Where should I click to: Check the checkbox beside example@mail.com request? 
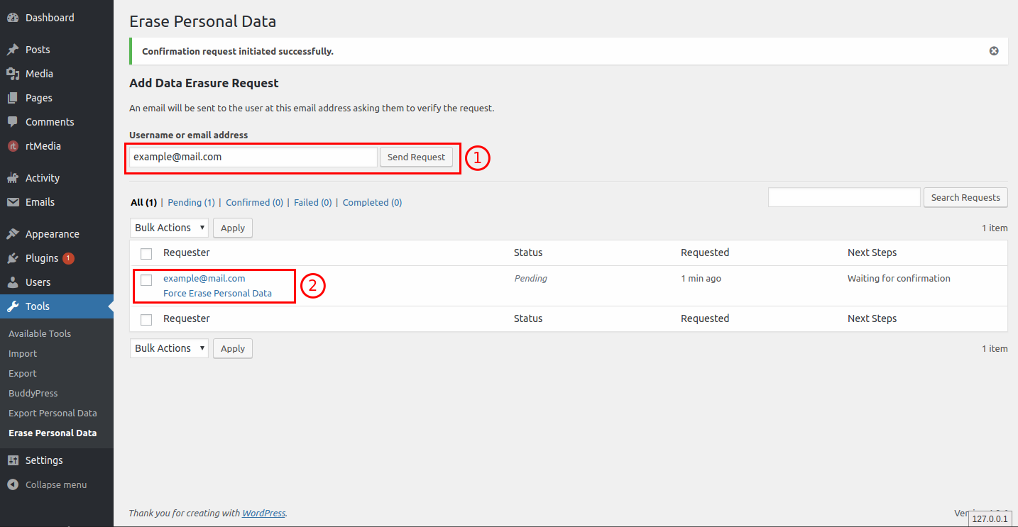pos(146,279)
